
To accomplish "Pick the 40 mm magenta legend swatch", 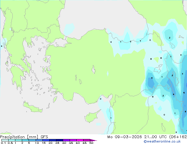I will (80, 140).
